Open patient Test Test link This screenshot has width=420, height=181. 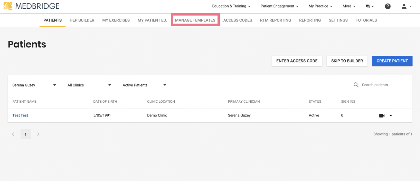(20, 115)
